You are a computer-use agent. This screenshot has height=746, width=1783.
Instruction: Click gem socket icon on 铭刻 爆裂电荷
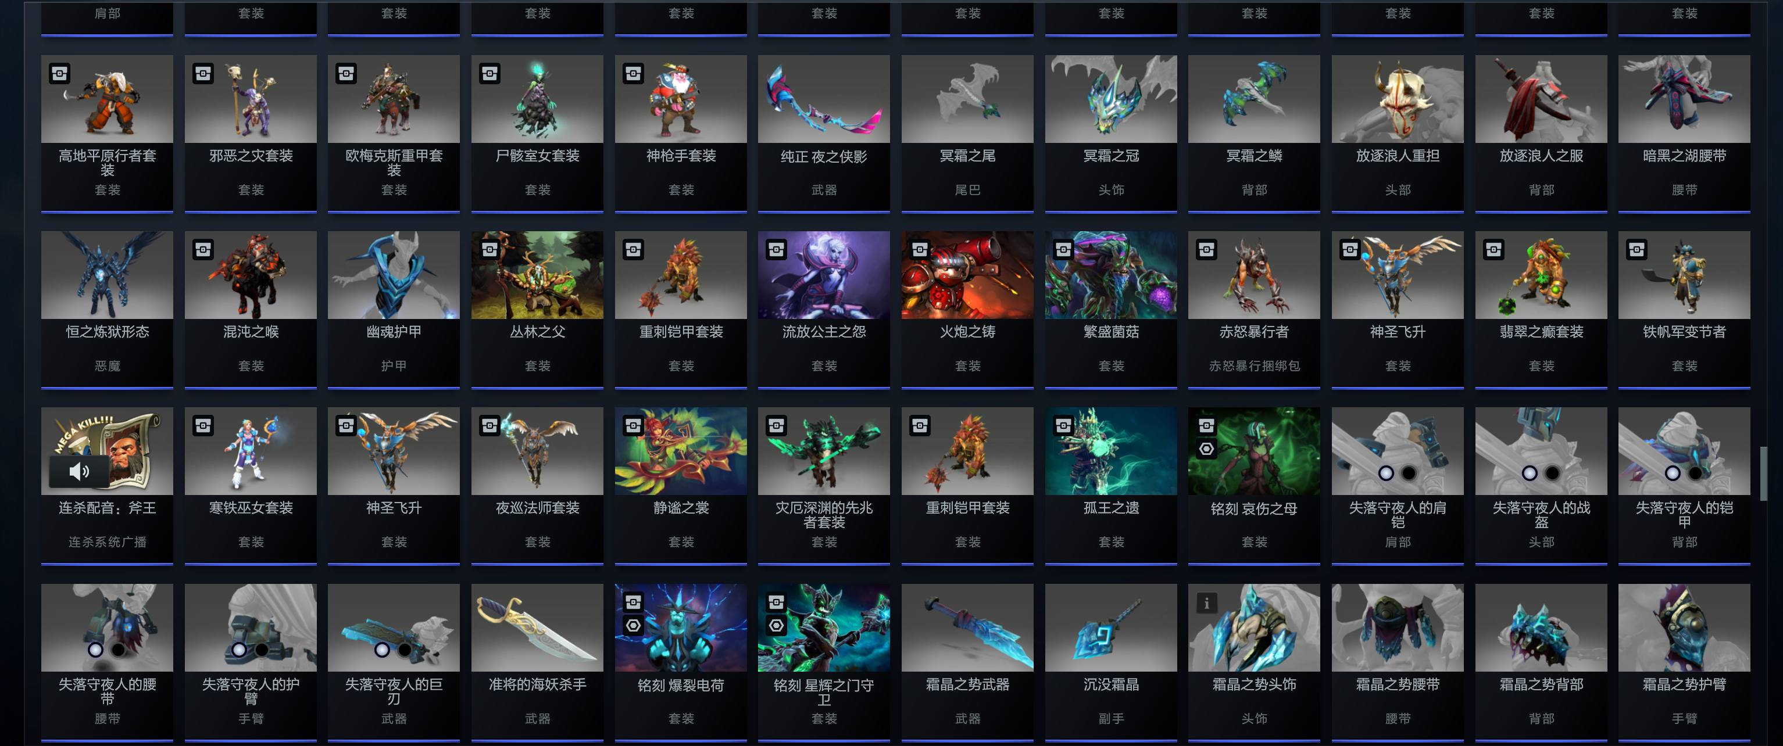pyautogui.click(x=633, y=626)
